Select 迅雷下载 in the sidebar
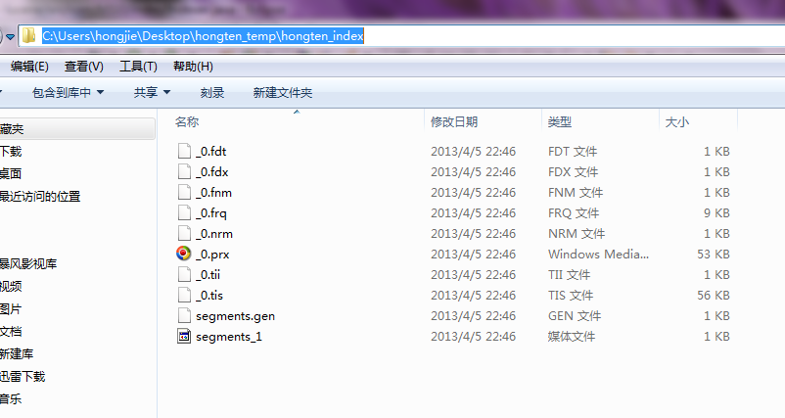The width and height of the screenshot is (785, 418). 23,377
